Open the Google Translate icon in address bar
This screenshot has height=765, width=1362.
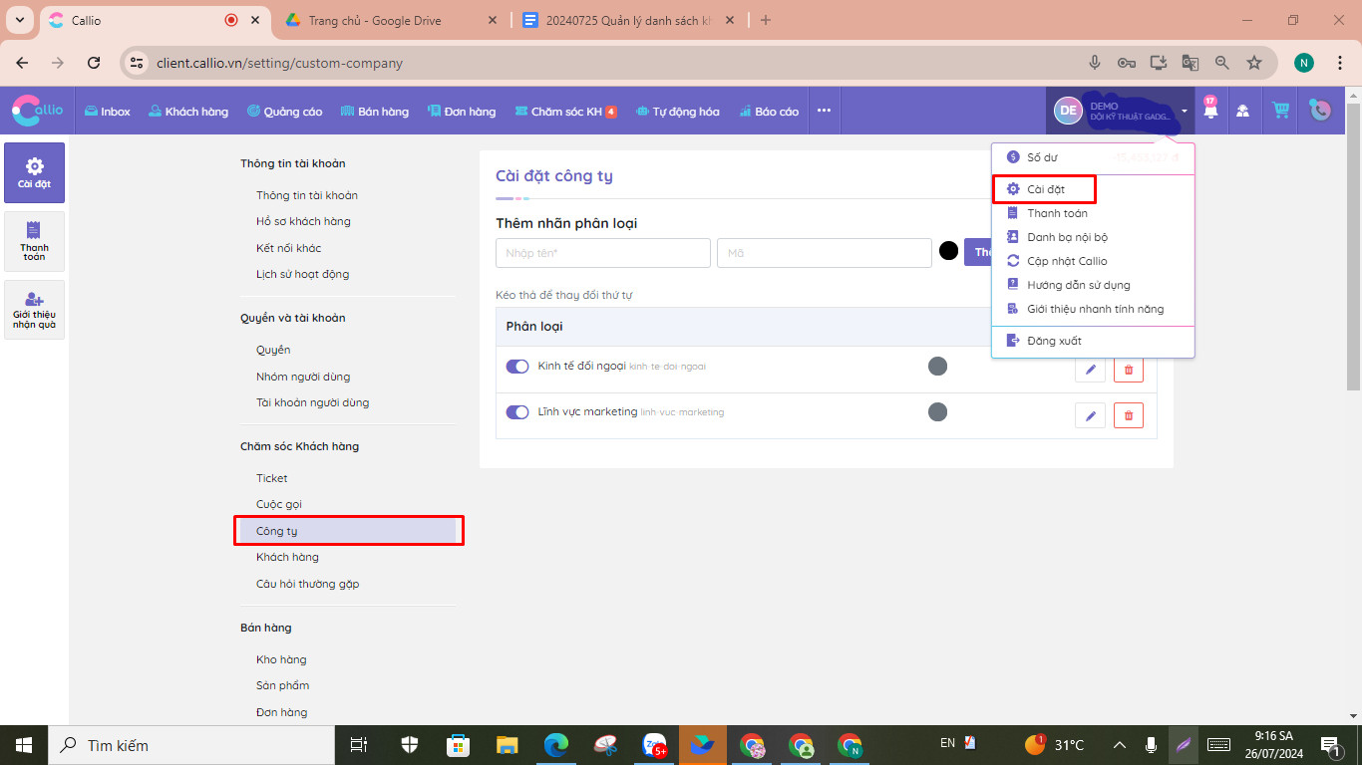click(x=1191, y=63)
